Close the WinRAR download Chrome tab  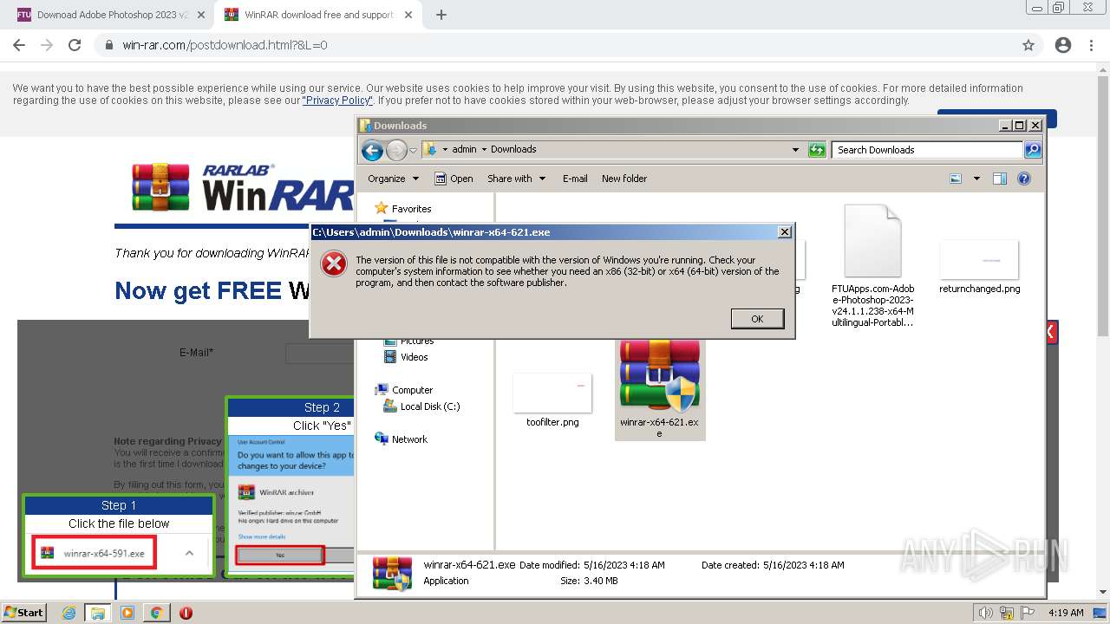[410, 15]
